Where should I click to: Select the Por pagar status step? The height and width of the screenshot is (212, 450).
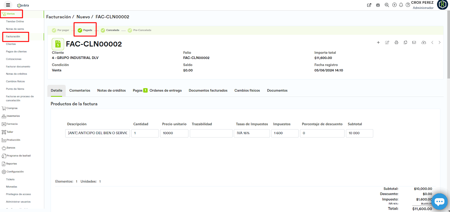click(x=60, y=30)
